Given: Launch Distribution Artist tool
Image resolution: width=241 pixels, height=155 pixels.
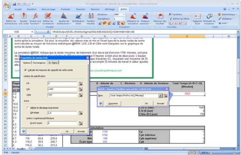Looking at the screenshot, I should tap(78, 19).
